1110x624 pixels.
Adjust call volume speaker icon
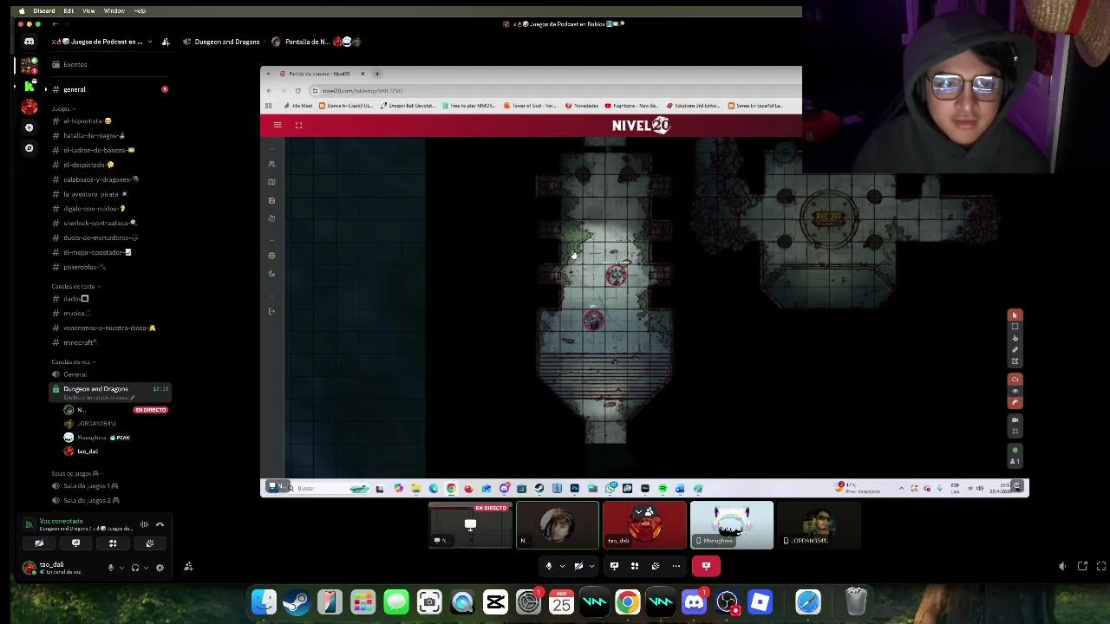pos(1062,566)
